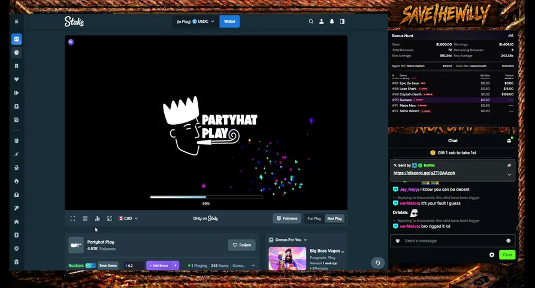Click the Gift 1 sub to take 1st banner
The height and width of the screenshot is (288, 535).
coord(453,153)
